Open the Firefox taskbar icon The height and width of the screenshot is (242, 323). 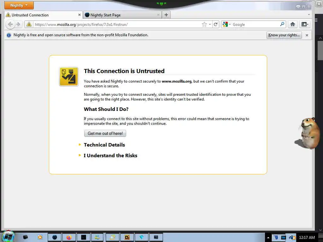[69, 237]
